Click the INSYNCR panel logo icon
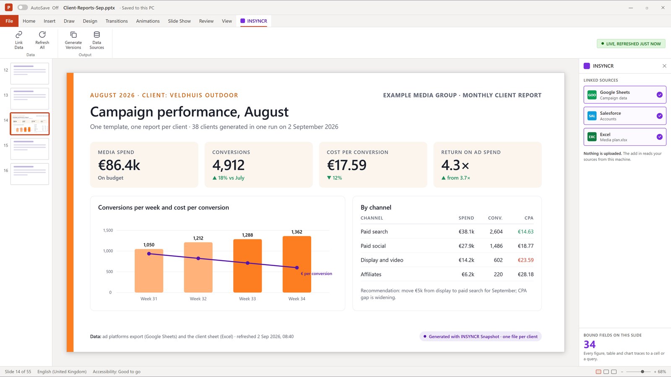The height and width of the screenshot is (377, 671). [x=587, y=66]
